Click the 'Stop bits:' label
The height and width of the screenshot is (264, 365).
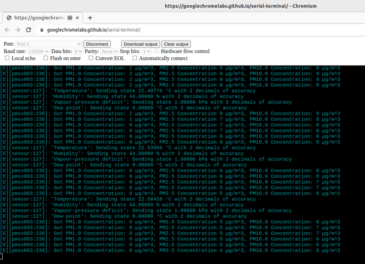point(130,51)
